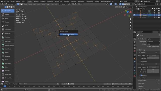Activate the Cursor tool

[x=8, y=14]
